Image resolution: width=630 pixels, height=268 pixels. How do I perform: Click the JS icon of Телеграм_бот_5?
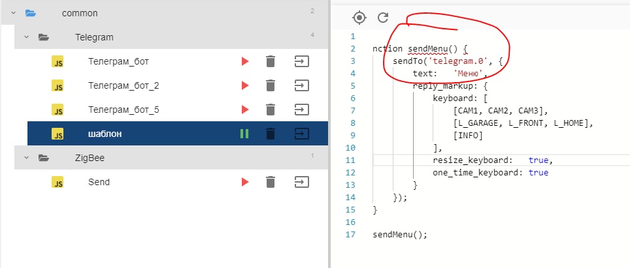tap(58, 110)
